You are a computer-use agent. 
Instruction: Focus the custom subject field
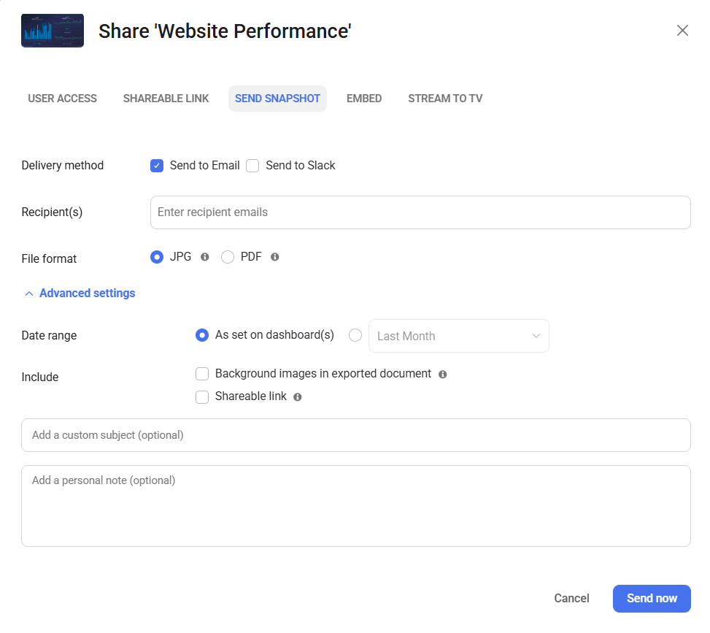tap(356, 435)
